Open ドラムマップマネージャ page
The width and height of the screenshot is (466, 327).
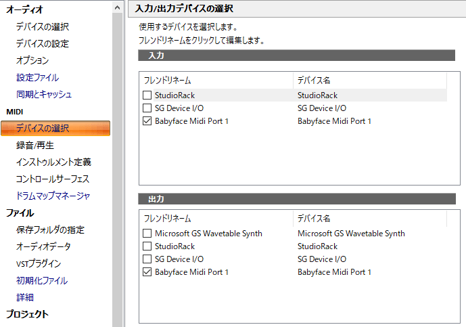pyautogui.click(x=53, y=196)
